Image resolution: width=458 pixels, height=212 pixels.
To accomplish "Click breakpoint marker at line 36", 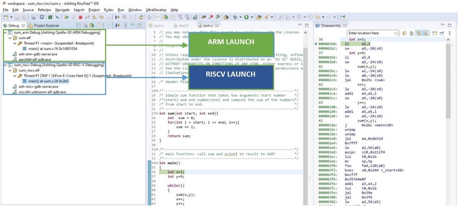I will pos(149,172).
